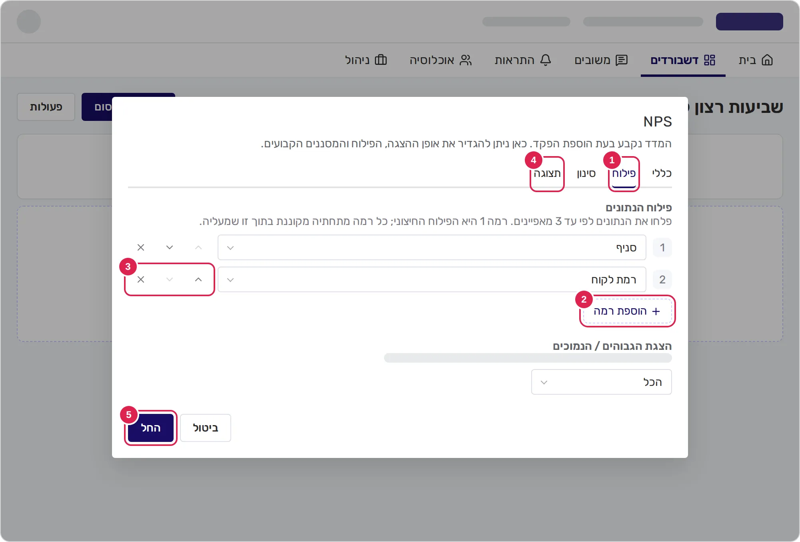Open the דשבורדים nav item

(x=683, y=60)
